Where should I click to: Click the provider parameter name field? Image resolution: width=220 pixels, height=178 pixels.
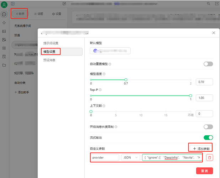click(105, 157)
